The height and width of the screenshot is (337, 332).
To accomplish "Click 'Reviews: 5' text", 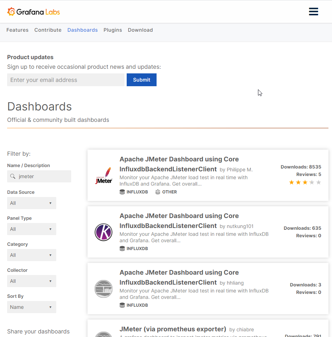I will point(309,175).
